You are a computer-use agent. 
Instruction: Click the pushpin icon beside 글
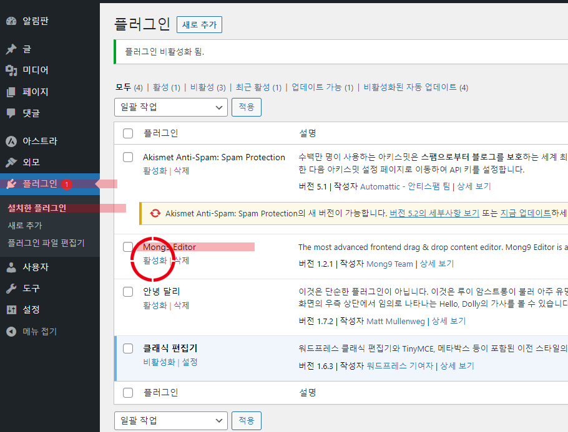(11, 49)
